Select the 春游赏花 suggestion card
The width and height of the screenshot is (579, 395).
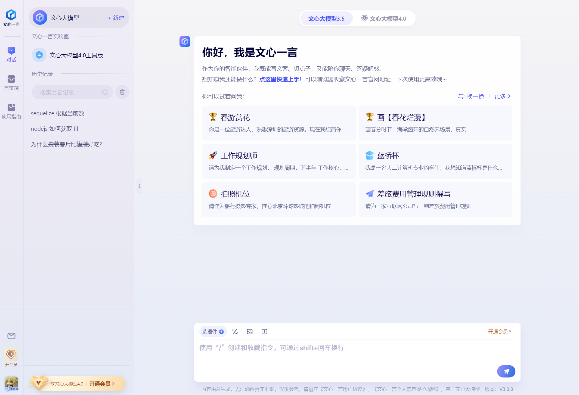click(279, 123)
